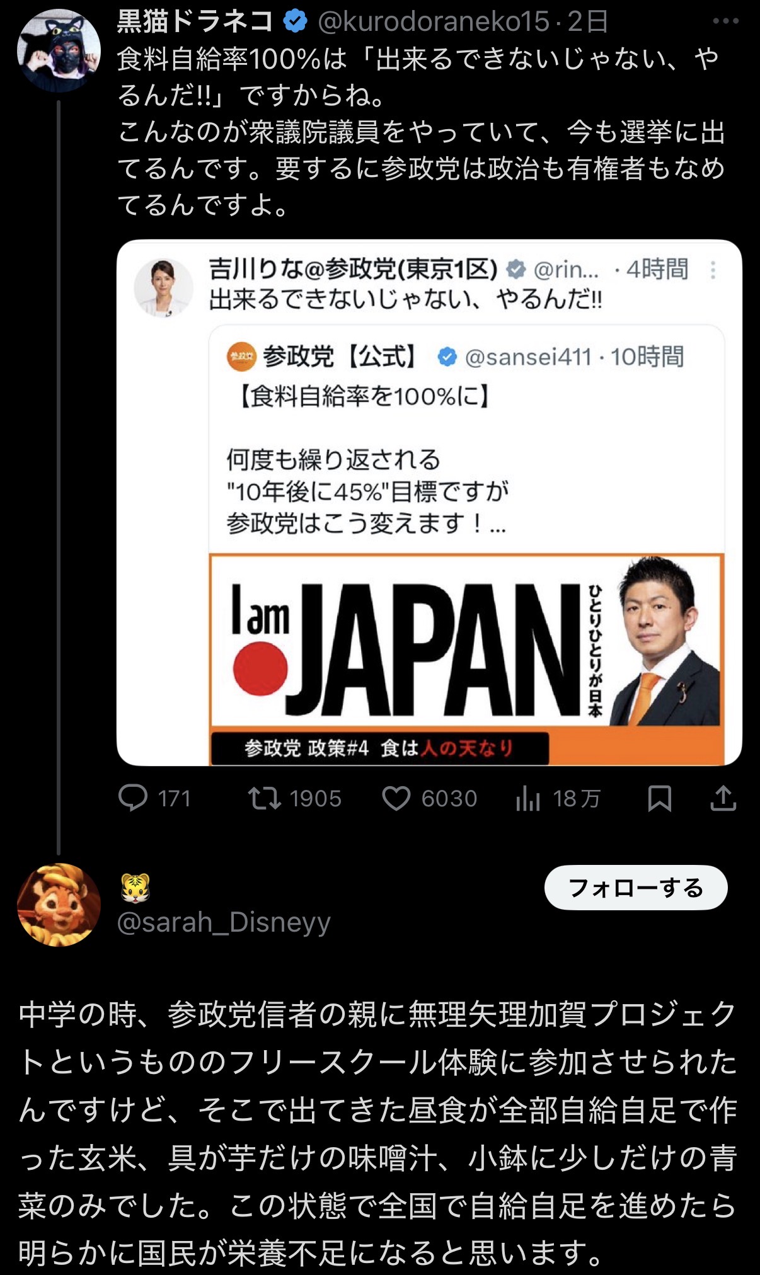Screen dimensions: 760x1275
Task: Tap the share upload icon
Action: coord(723,798)
